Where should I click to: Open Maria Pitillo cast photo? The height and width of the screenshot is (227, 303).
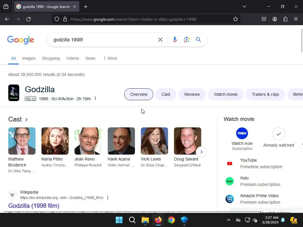pyautogui.click(x=55, y=141)
